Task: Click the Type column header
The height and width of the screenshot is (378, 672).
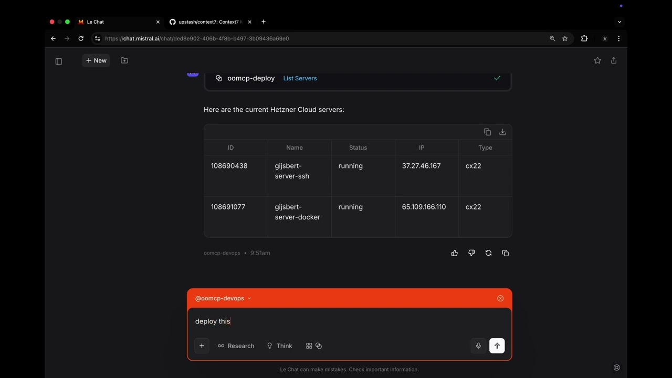Action: pos(485,148)
